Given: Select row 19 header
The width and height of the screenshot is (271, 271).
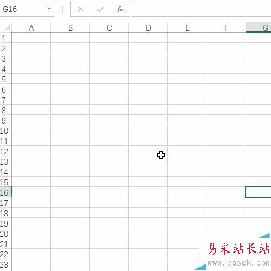Looking at the screenshot, I should tap(5, 223).
